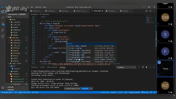Click the Go Live status bar button

tap(145, 92)
